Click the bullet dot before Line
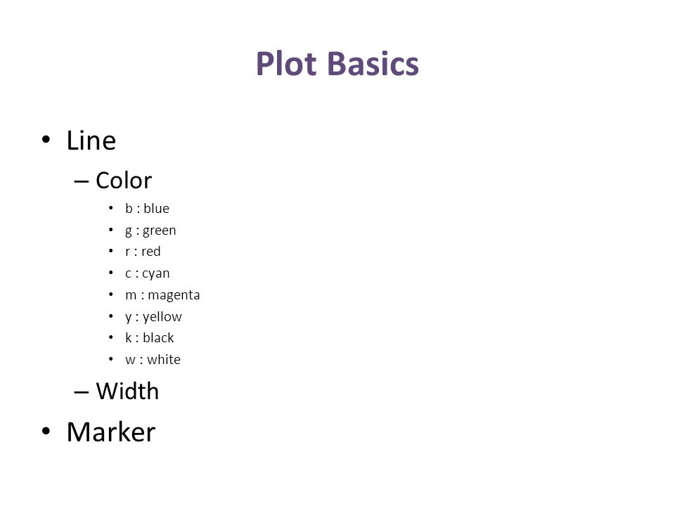 coord(46,139)
